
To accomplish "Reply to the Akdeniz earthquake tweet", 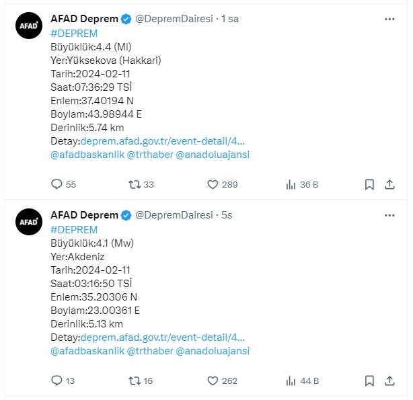I will tap(63, 381).
